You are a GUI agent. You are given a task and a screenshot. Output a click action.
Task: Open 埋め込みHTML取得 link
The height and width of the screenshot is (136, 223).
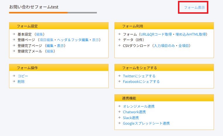191,34
